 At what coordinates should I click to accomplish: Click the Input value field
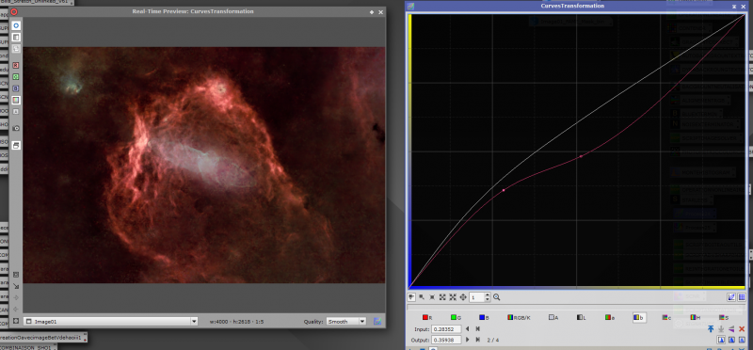446,329
